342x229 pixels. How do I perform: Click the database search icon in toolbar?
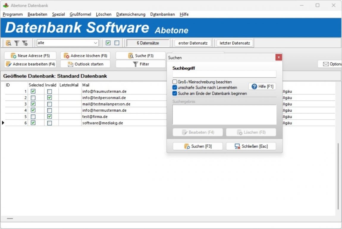[8, 43]
